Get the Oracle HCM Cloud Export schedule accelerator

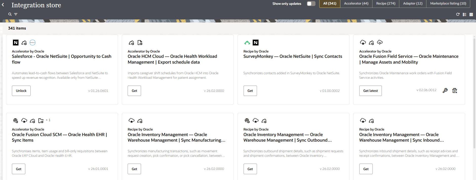tap(134, 91)
